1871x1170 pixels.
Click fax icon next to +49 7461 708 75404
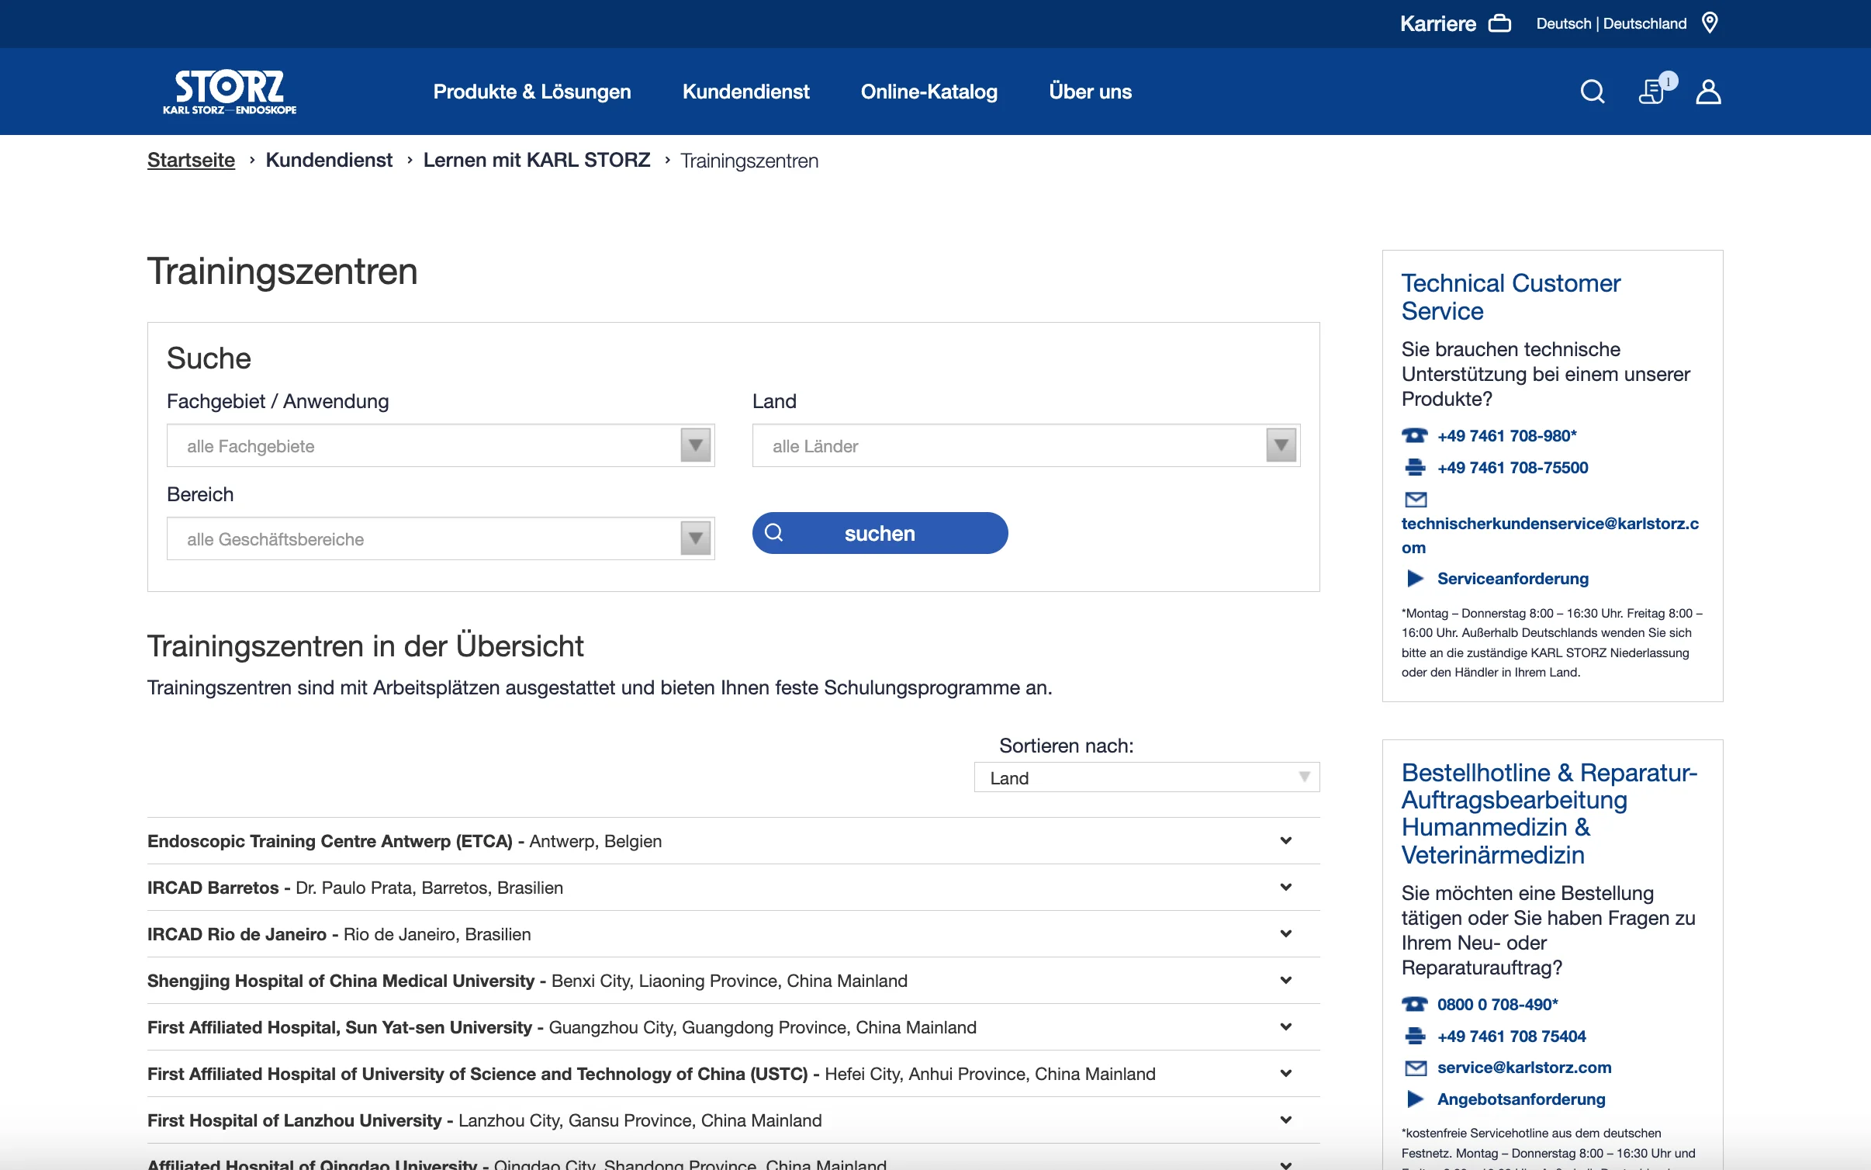tap(1415, 1036)
